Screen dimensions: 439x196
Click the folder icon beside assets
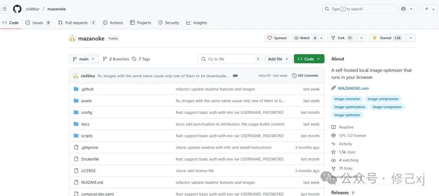click(x=76, y=100)
